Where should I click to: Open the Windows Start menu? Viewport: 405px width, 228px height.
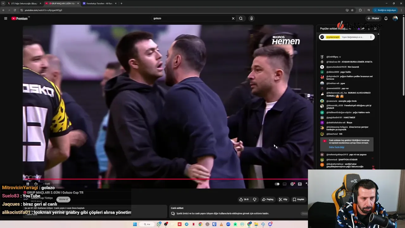click(x=135, y=224)
